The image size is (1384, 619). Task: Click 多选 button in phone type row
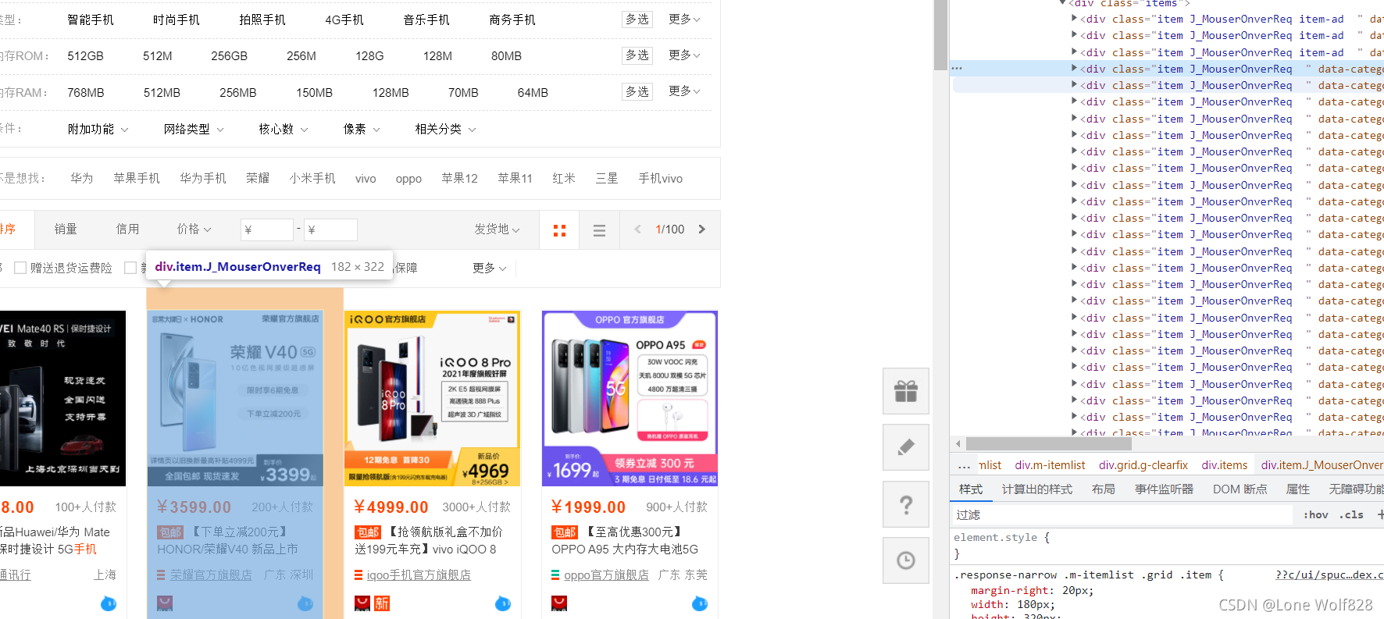pyautogui.click(x=637, y=19)
